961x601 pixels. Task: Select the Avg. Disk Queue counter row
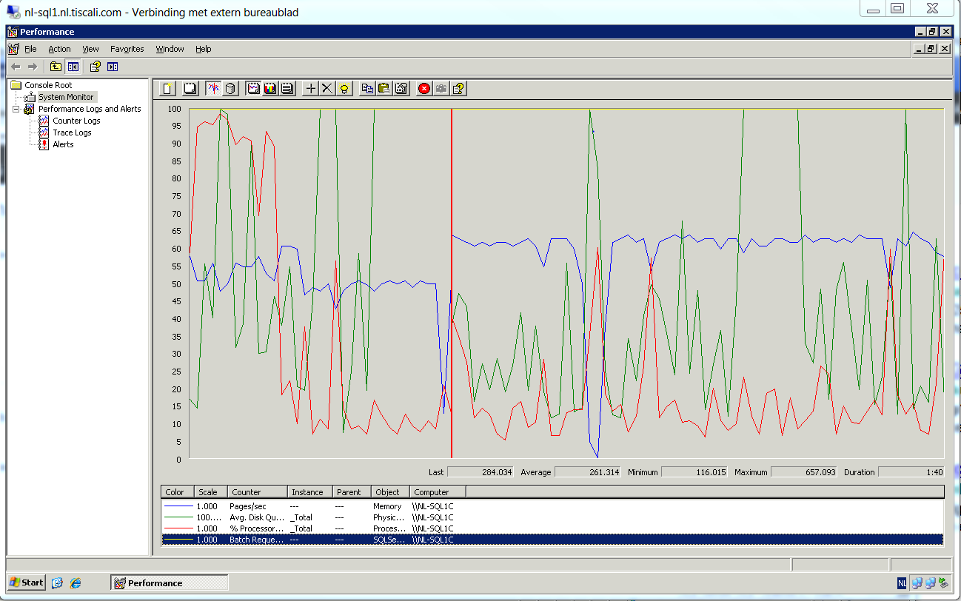[x=552, y=517]
